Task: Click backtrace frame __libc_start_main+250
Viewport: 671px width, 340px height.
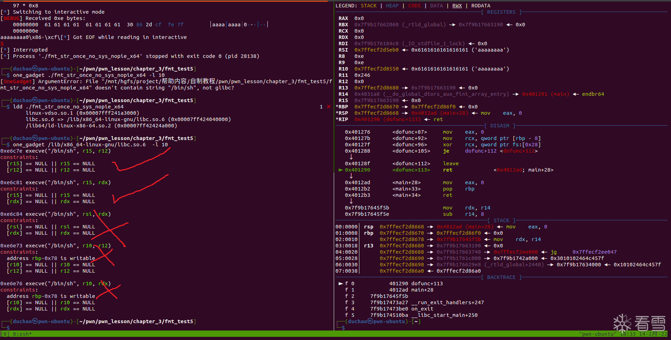Action: pos(411,315)
